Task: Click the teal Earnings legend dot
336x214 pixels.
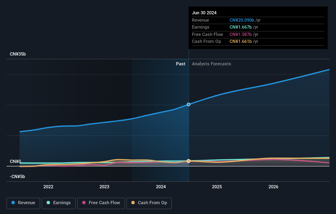Action: click(48, 203)
